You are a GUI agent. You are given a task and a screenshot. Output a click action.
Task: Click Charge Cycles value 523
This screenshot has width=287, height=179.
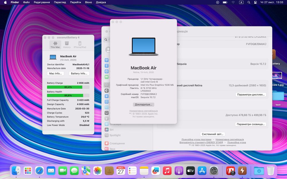(x=87, y=113)
